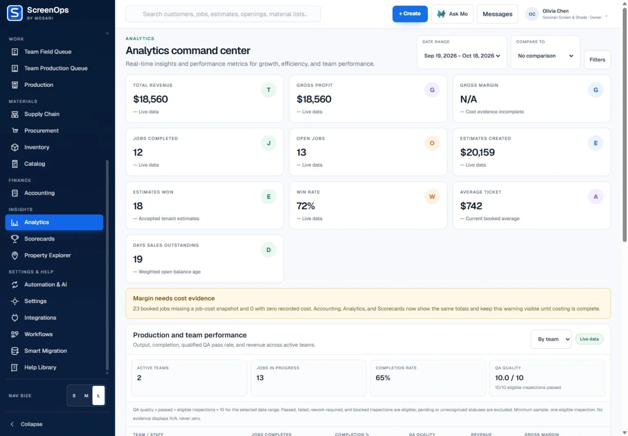Viewport: 628px width, 436px height.
Task: Select the Production icon in sidebar
Action: coord(15,85)
